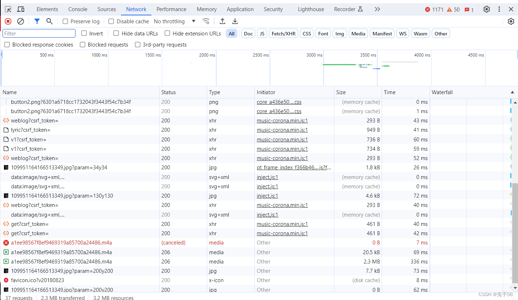Toggle the device toolbar icon

tap(21, 9)
